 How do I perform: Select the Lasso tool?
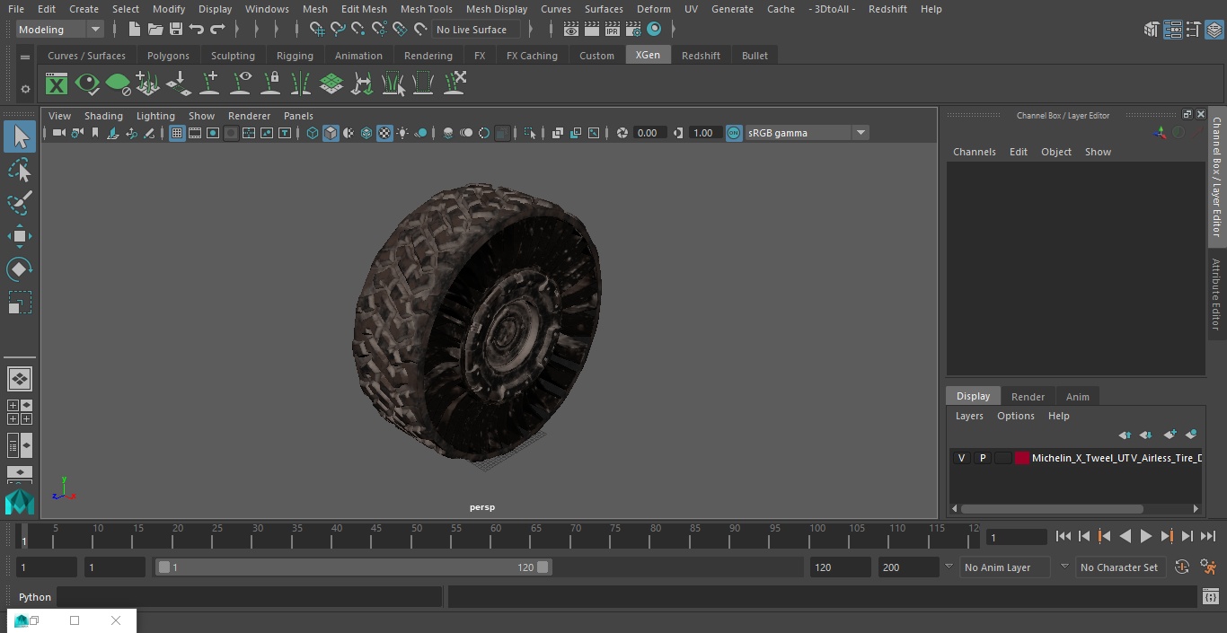(x=20, y=170)
